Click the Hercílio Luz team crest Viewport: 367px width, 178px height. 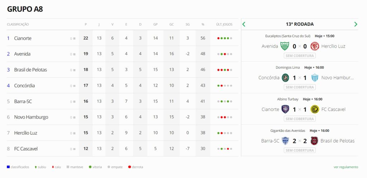coord(315,46)
